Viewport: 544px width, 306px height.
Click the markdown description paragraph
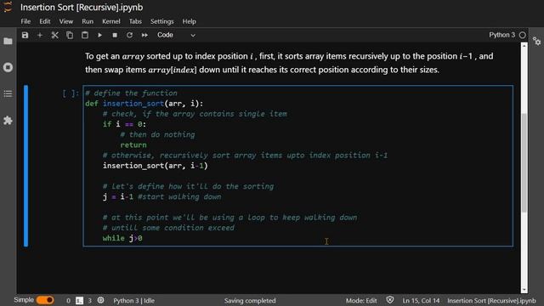[289, 63]
